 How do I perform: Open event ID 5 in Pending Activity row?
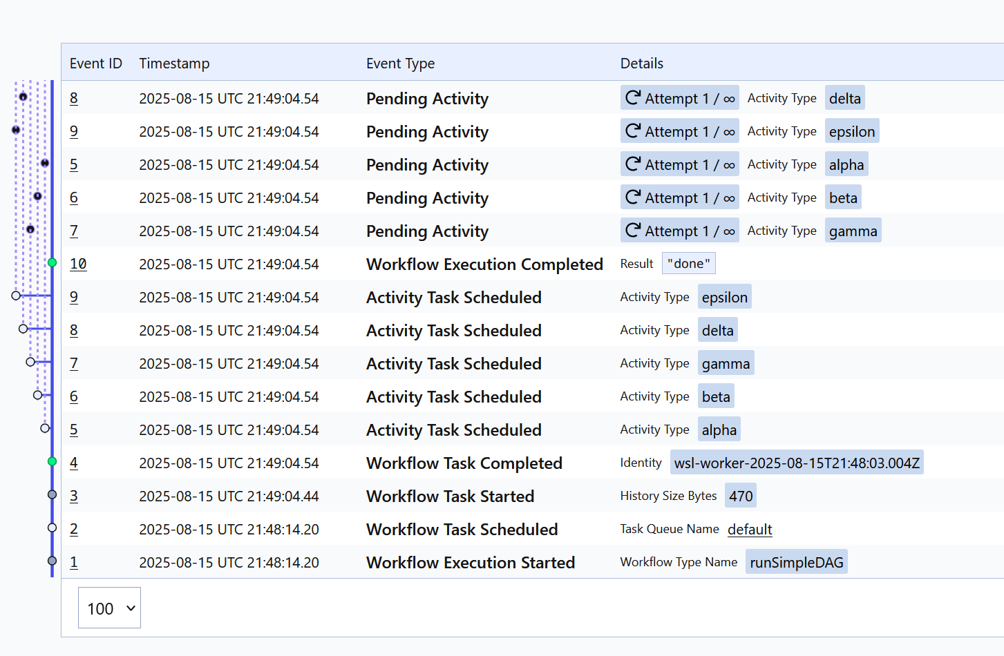pos(74,164)
